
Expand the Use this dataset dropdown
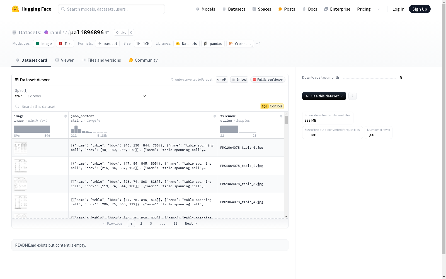[x=324, y=96]
